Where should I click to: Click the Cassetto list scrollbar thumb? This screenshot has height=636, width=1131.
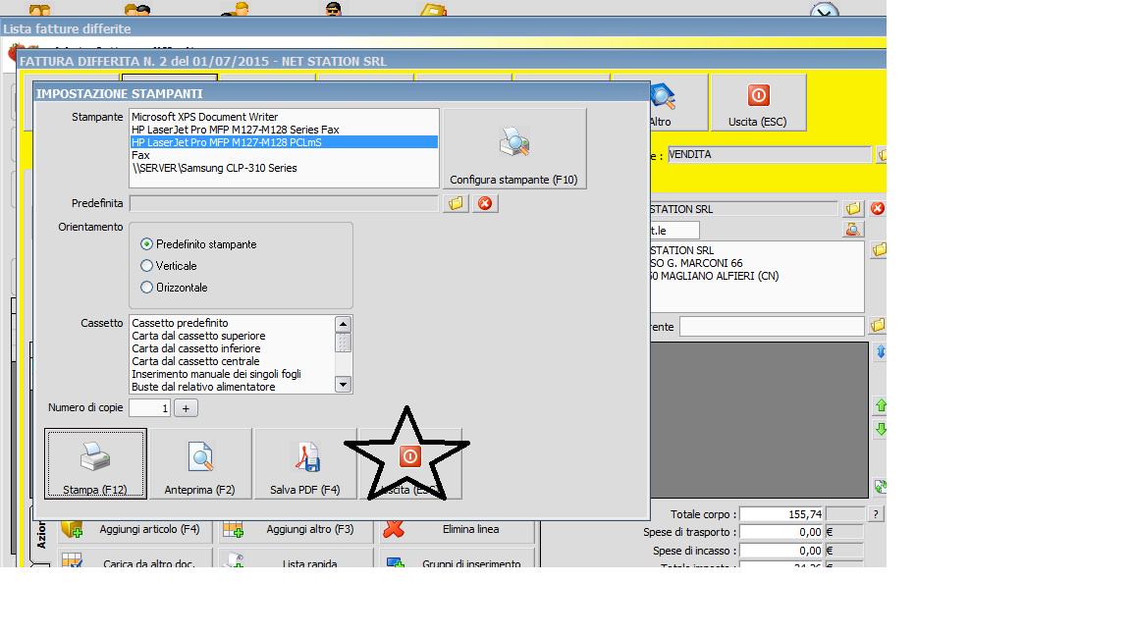tap(344, 342)
